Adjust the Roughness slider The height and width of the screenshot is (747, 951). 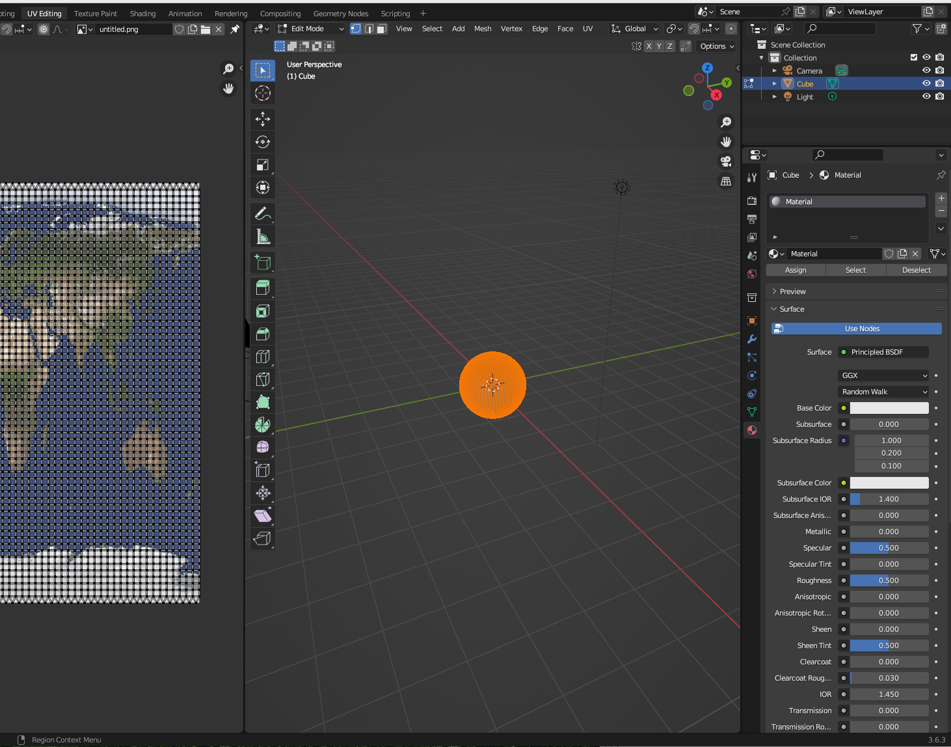[889, 580]
